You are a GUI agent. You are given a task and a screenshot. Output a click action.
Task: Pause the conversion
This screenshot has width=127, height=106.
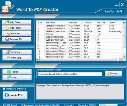pos(17,72)
